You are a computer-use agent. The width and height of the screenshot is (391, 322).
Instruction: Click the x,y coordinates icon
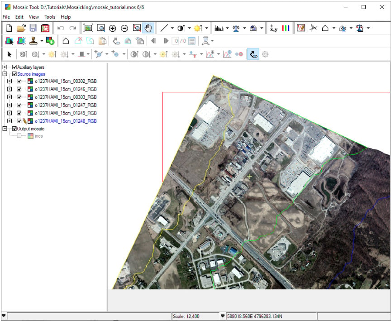pos(273,28)
